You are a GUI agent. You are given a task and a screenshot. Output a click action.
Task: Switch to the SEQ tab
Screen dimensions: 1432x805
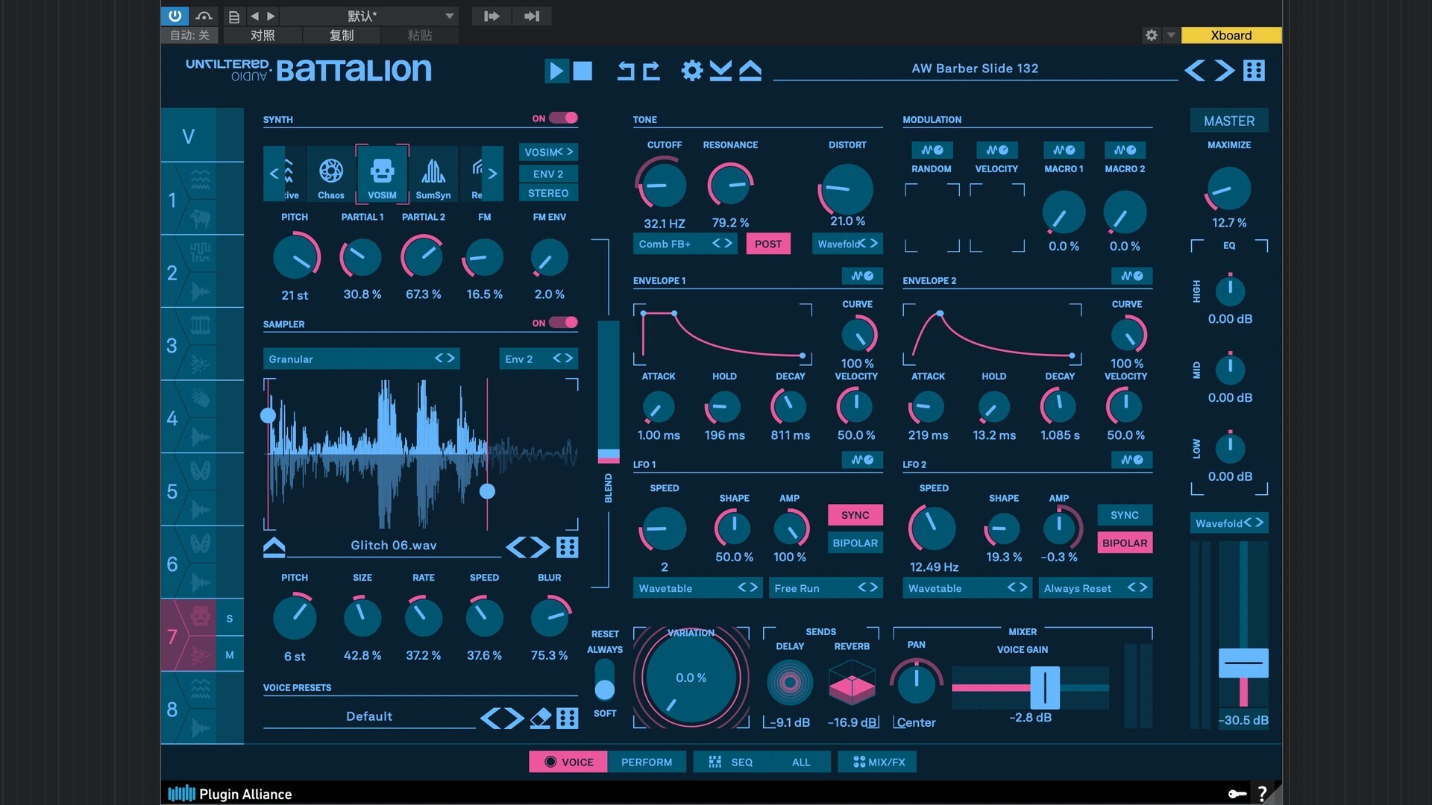(x=731, y=762)
